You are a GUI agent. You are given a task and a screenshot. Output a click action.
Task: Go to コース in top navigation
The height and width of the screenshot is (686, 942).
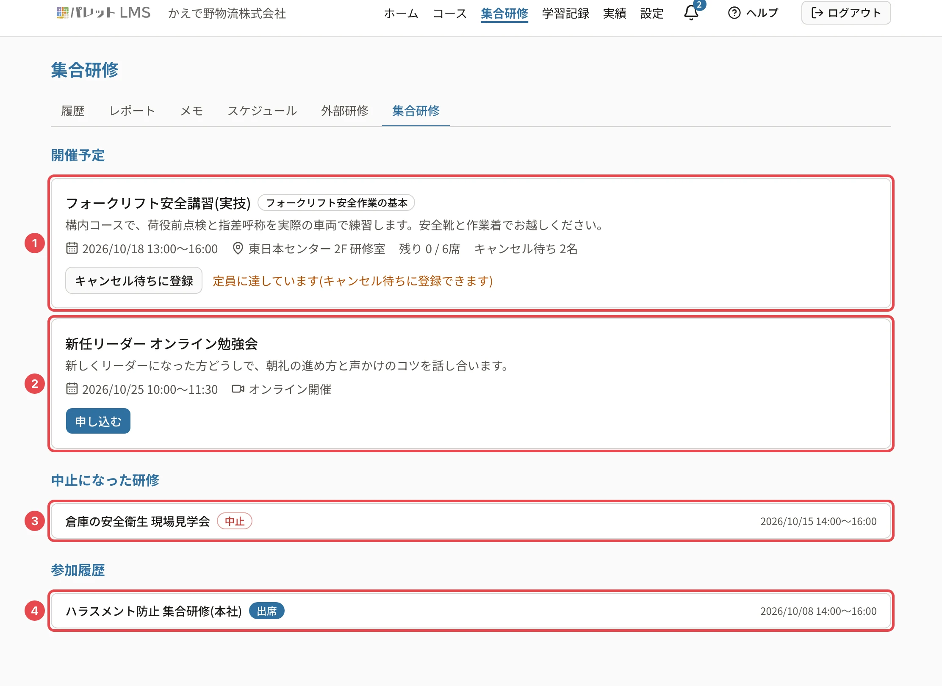(x=450, y=14)
